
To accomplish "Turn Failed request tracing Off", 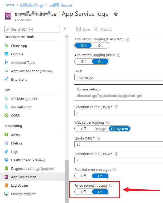I will tap(83, 192).
